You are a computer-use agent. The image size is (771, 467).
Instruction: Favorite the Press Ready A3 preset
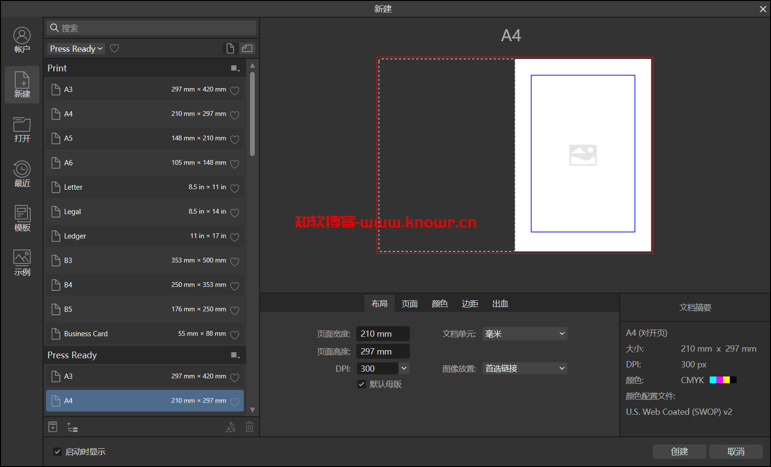click(x=235, y=377)
